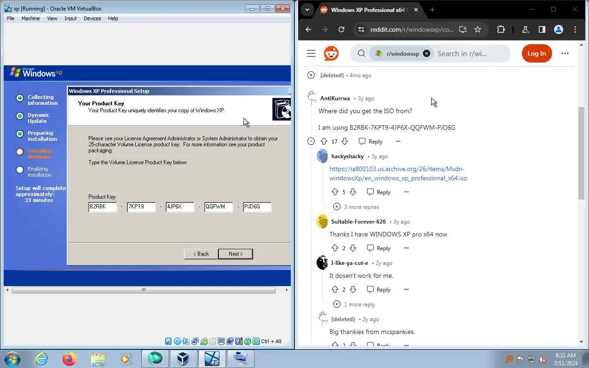Open Chrome side panel
The image size is (589, 368).
[x=542, y=29]
